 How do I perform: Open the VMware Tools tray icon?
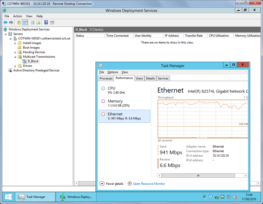point(222,197)
